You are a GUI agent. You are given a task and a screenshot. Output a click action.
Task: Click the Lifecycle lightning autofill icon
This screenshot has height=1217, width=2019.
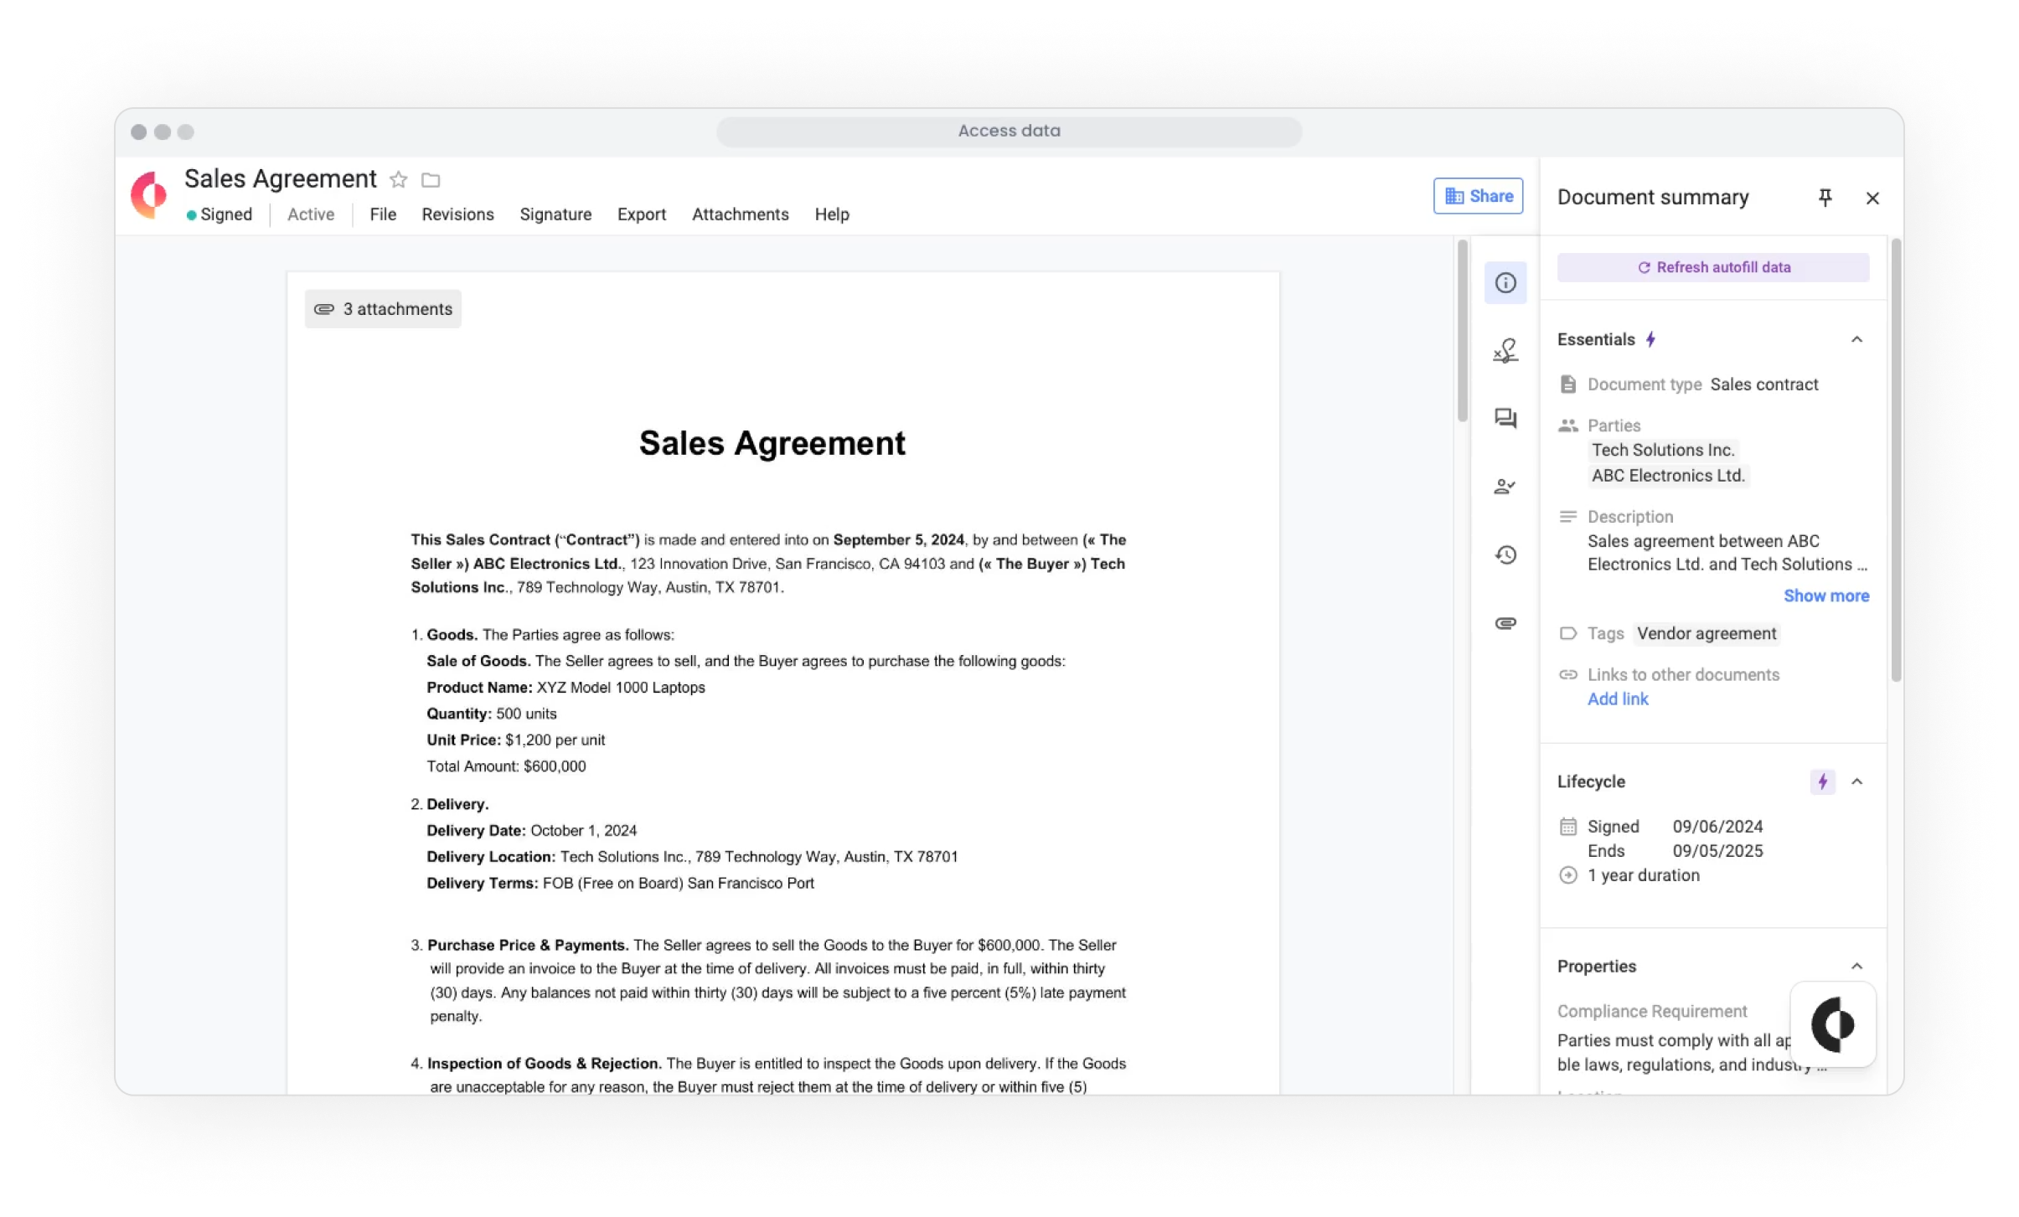[x=1822, y=782]
